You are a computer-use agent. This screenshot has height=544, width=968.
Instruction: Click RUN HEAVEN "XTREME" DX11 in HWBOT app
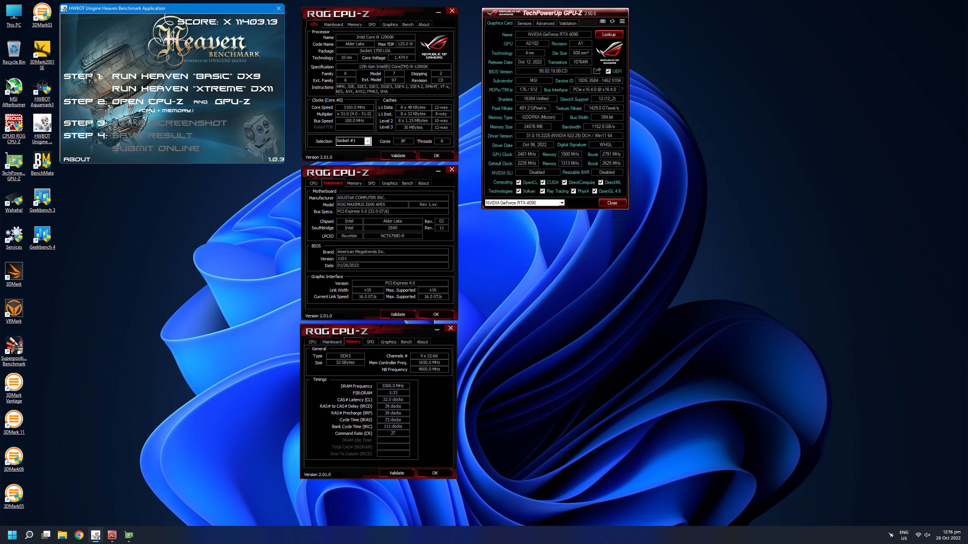pos(192,89)
